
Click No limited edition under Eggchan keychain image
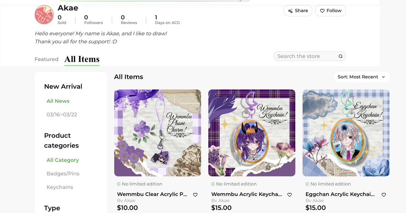(328, 184)
